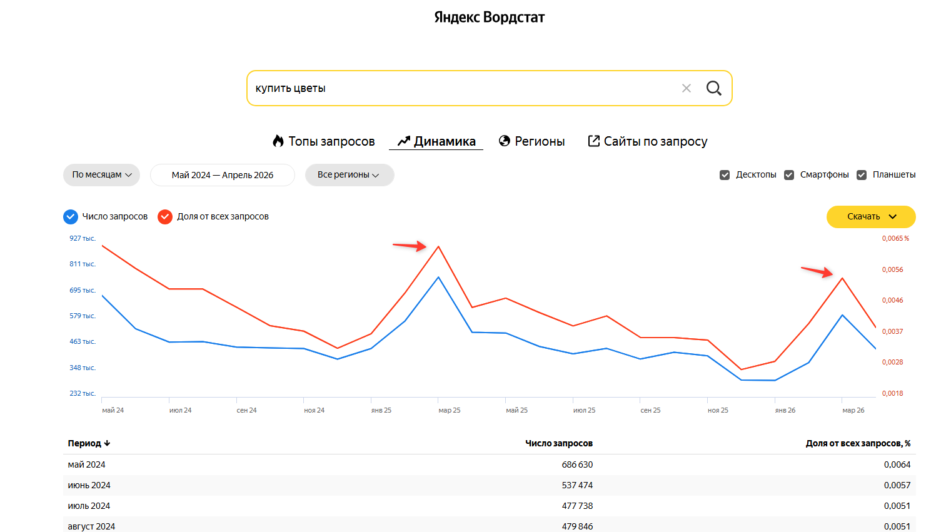Click the июл 24 label on the chart axis

(181, 411)
